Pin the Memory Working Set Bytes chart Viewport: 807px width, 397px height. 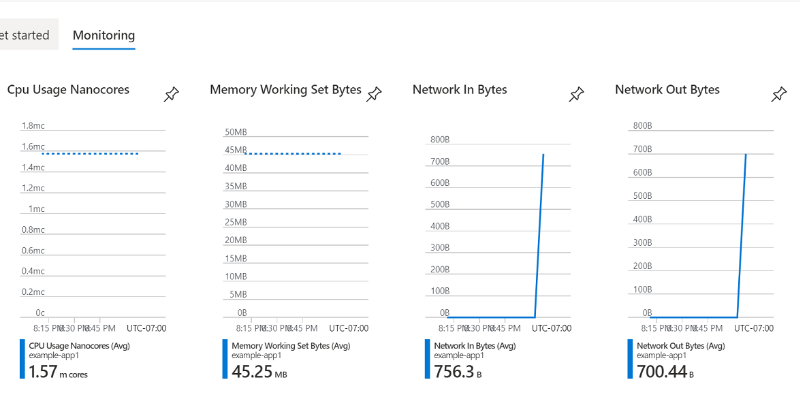coord(374,95)
